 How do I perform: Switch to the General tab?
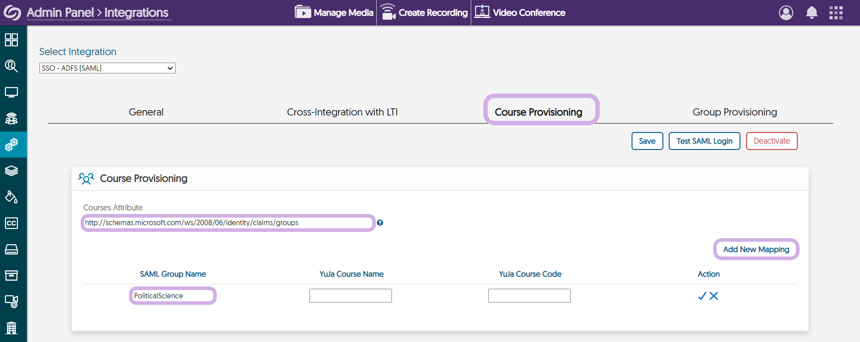pyautogui.click(x=146, y=112)
